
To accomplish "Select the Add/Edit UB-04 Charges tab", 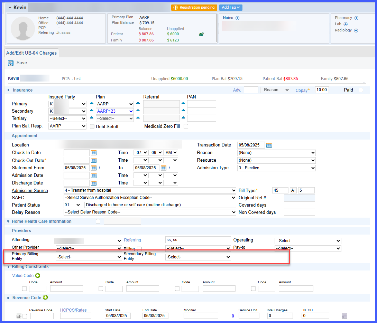I will 31,53.
